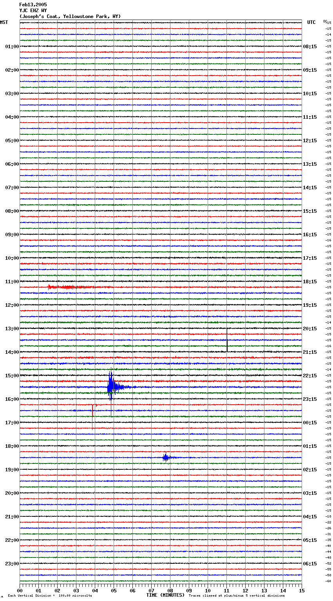Select the 18:00 MST row label
This screenshot has height=601, width=333.
[12, 446]
